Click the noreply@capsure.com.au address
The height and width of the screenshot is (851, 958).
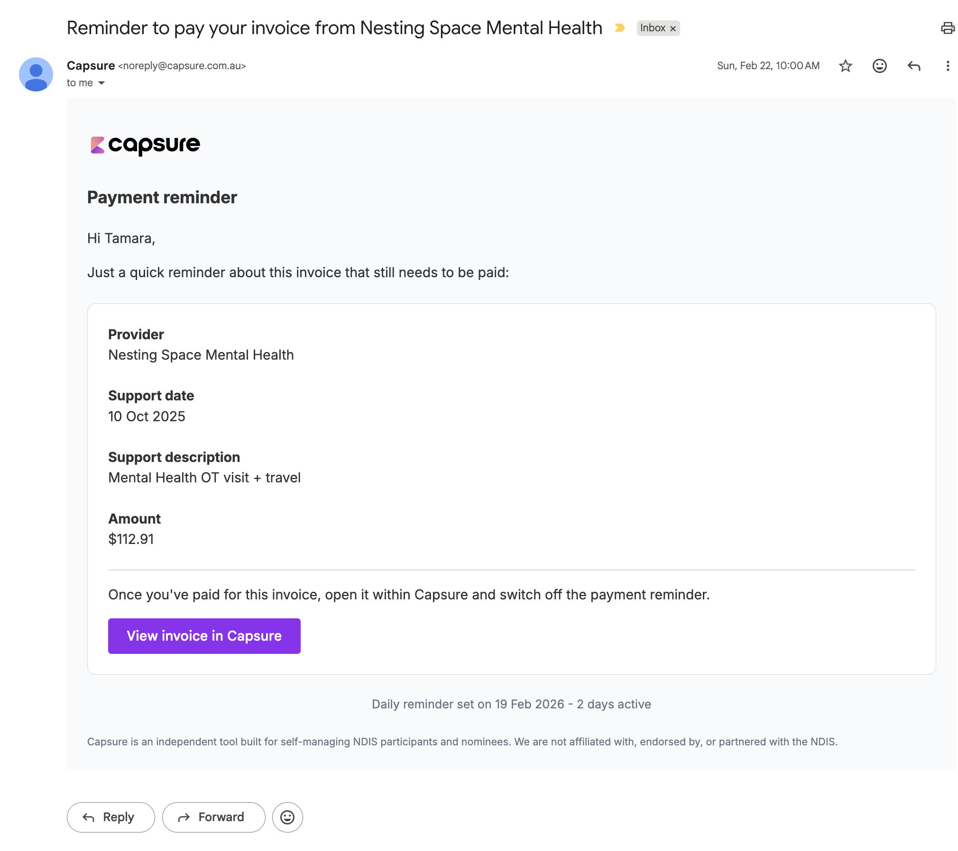tap(182, 66)
